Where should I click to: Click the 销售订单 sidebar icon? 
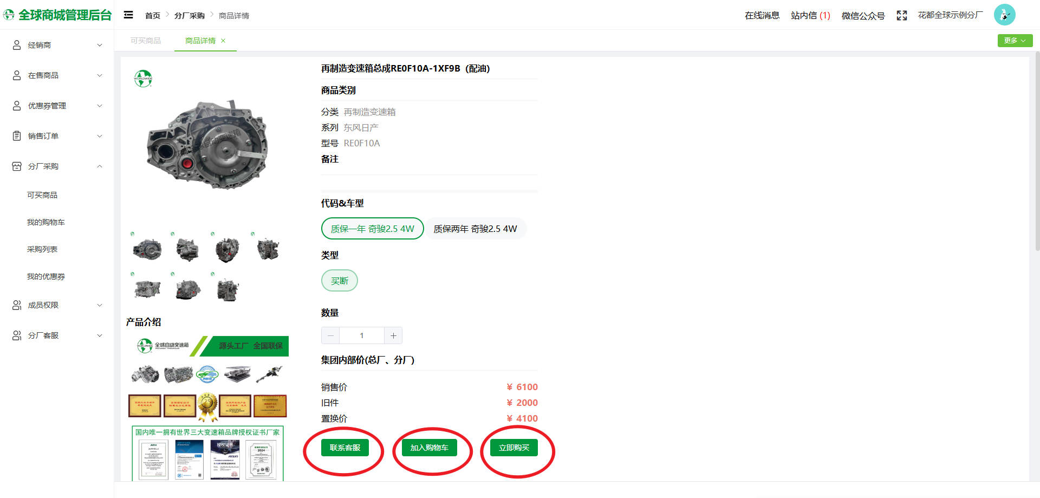(16, 135)
